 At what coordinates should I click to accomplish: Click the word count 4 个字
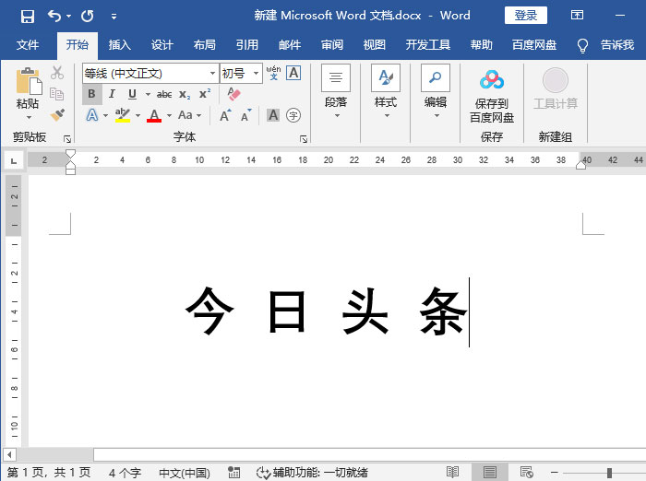[125, 473]
